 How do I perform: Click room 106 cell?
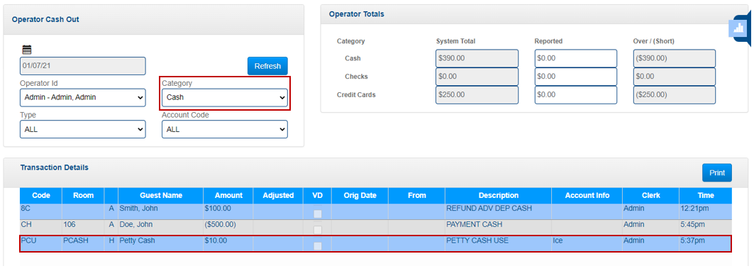(x=83, y=228)
